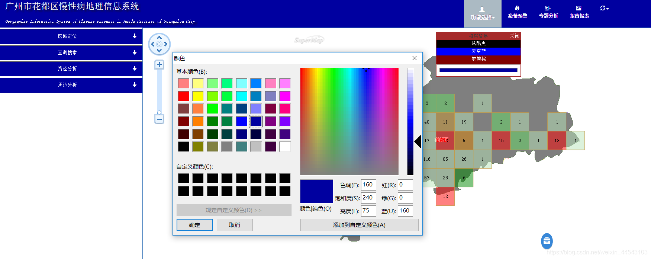
Task: Click the map grid cell showing 85
Action: tap(445, 159)
